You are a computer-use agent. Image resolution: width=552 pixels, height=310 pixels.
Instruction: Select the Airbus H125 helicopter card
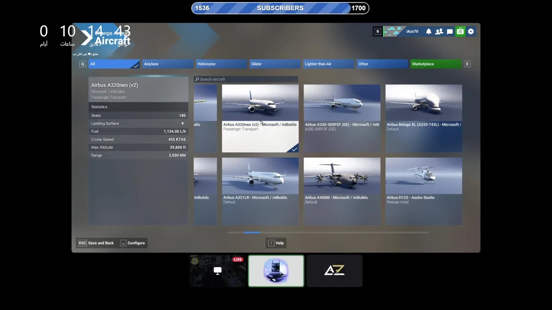point(423,191)
